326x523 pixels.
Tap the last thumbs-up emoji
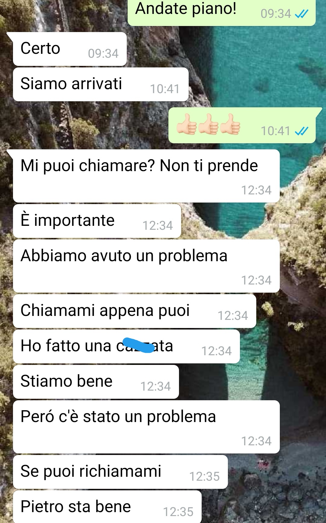(x=230, y=124)
